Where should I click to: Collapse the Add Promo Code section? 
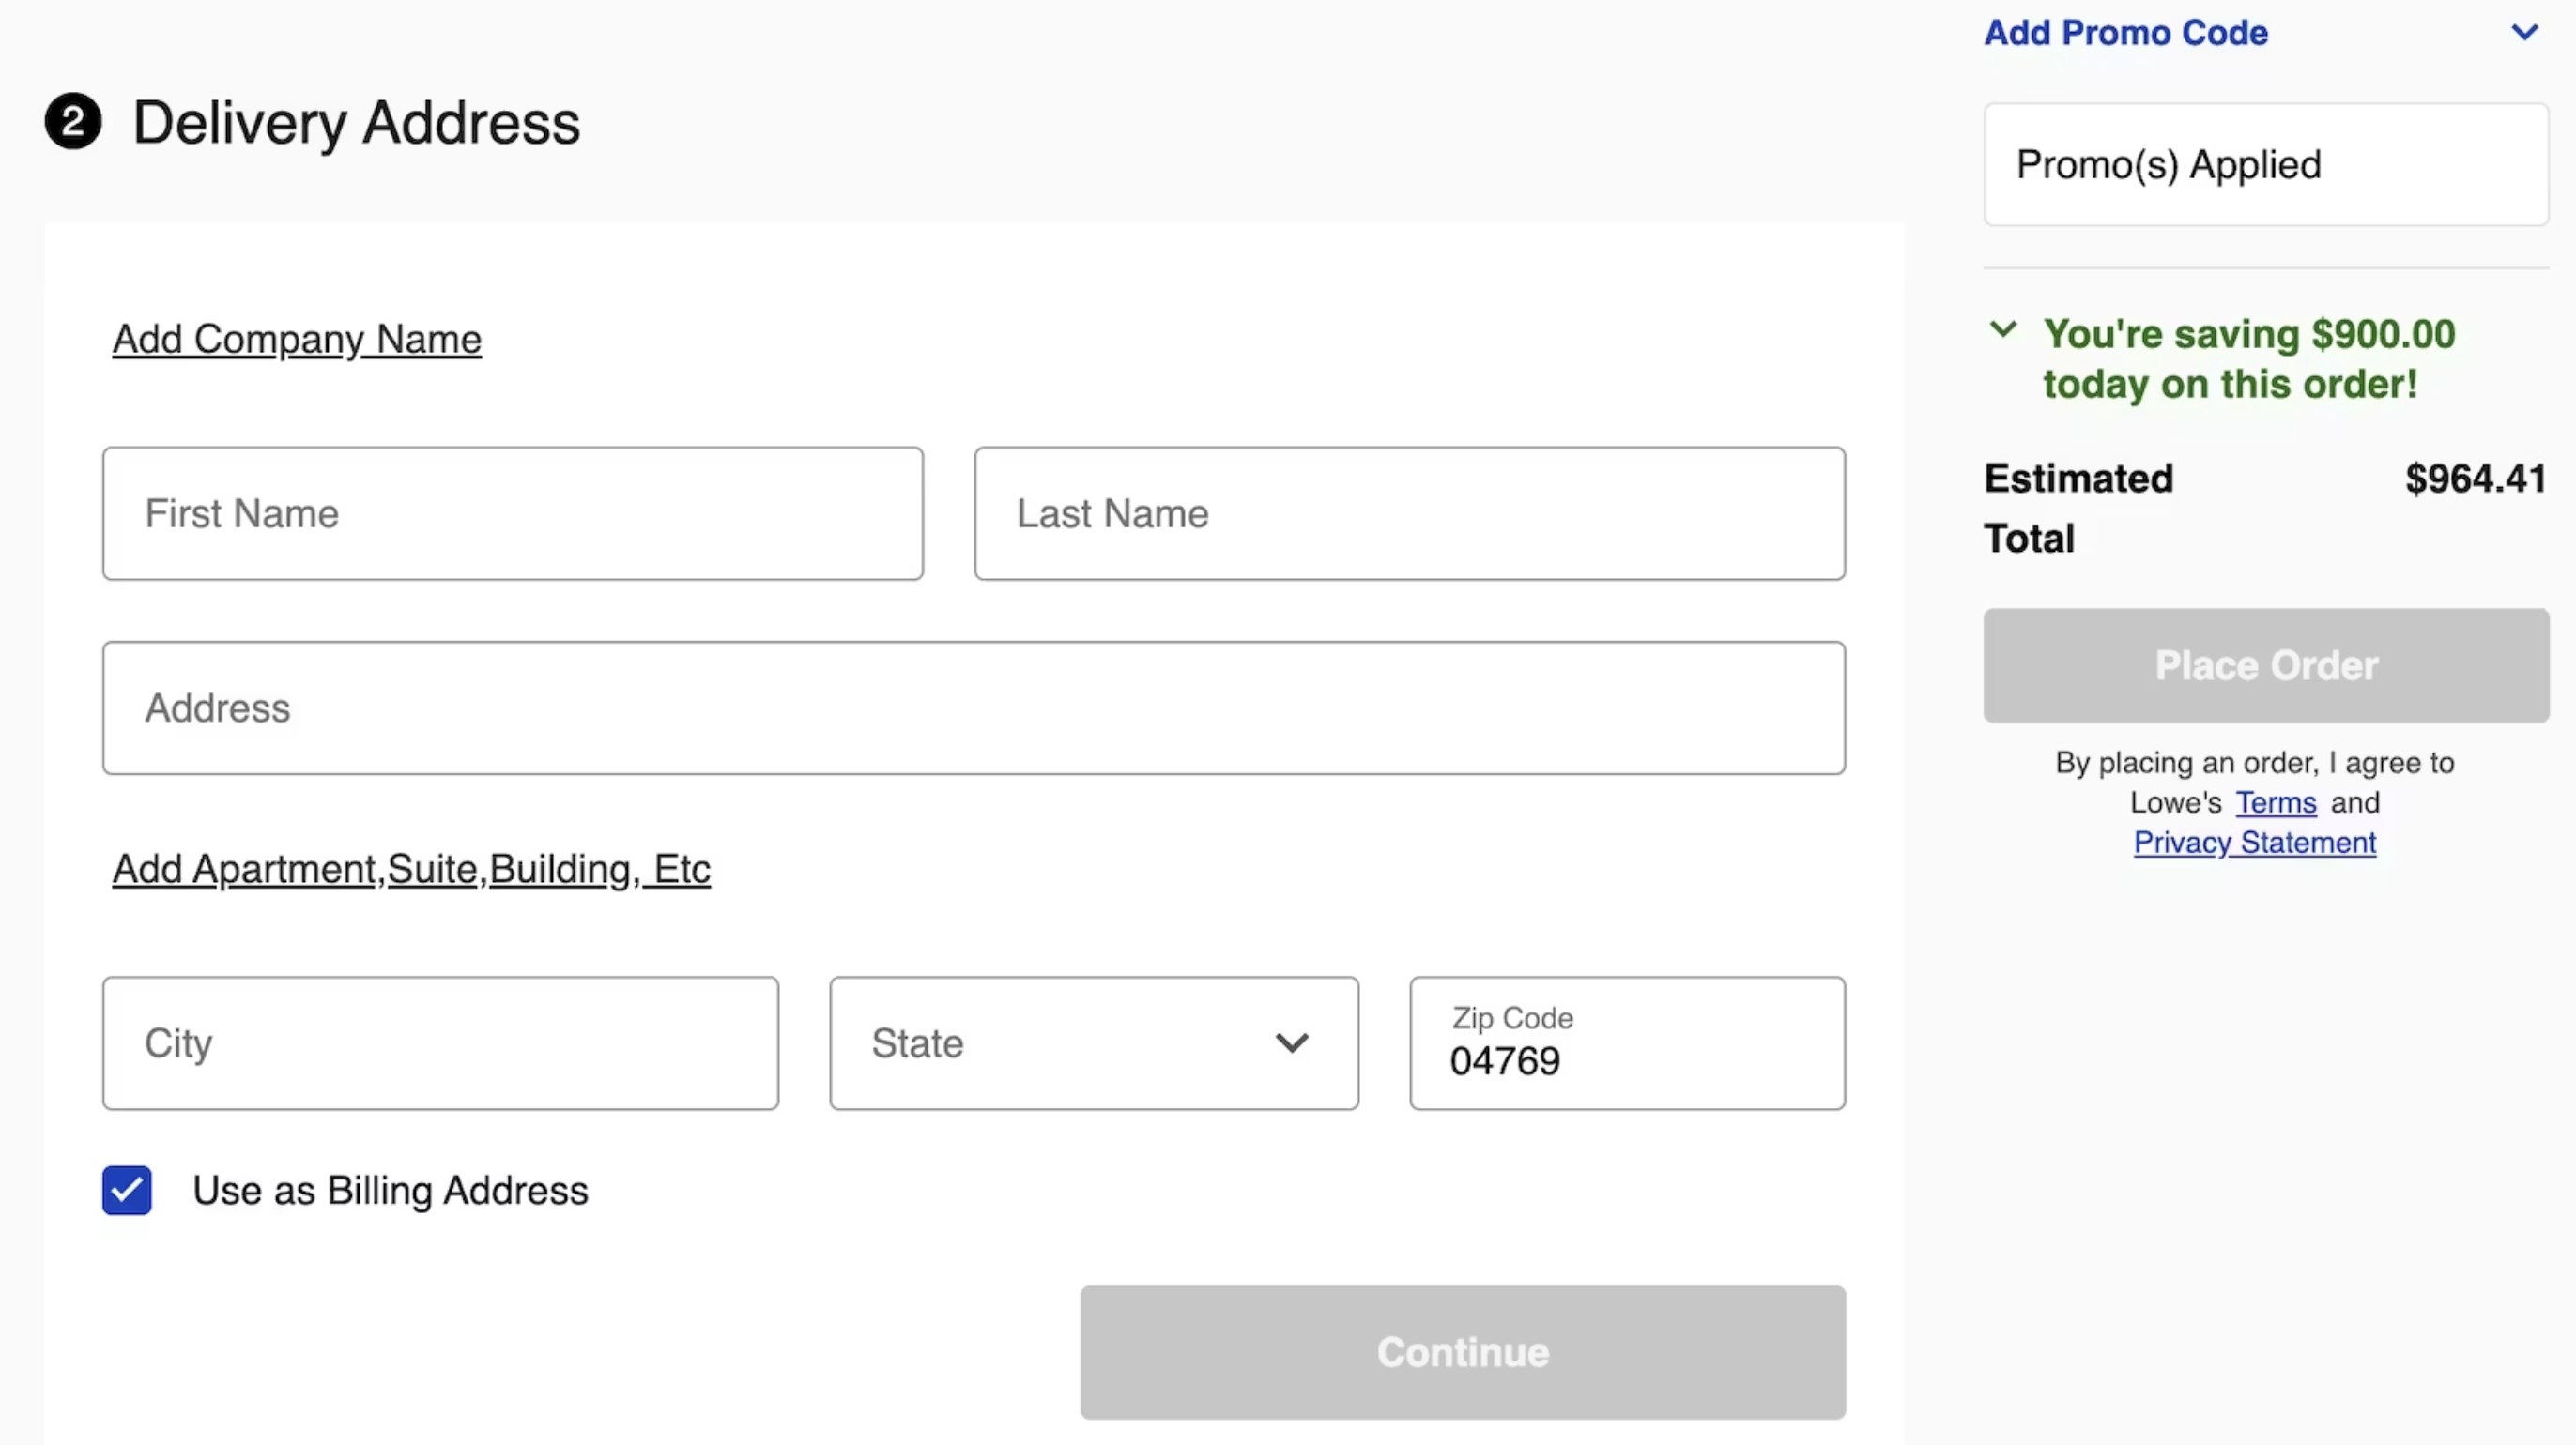pyautogui.click(x=2524, y=31)
